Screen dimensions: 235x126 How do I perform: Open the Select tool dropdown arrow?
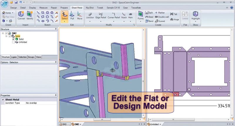coord(65,21)
